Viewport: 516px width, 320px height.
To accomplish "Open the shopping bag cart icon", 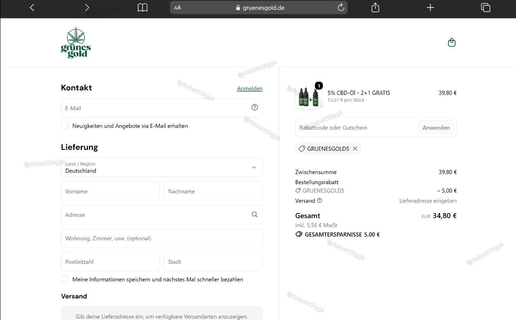I will pyautogui.click(x=451, y=43).
